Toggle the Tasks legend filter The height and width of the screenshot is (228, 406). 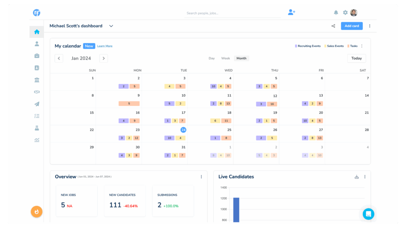coord(352,46)
